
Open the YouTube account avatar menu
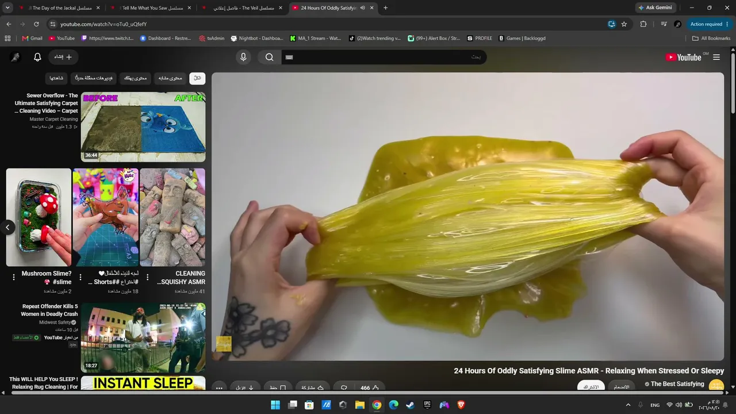(x=16, y=57)
